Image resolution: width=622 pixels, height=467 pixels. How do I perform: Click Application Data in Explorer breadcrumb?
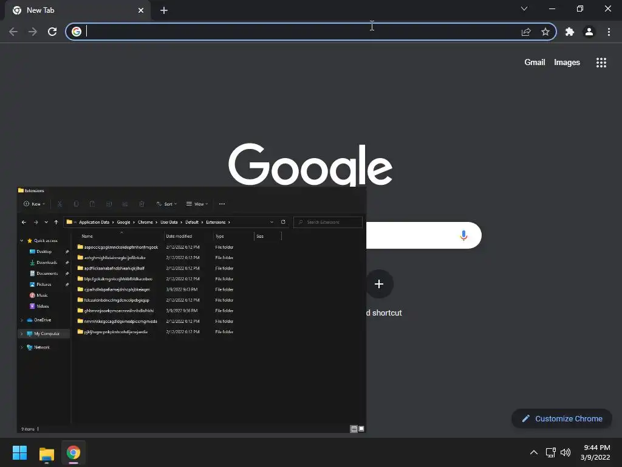click(94, 222)
